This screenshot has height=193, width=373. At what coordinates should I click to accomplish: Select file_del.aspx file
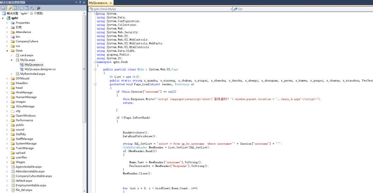click(x=24, y=190)
